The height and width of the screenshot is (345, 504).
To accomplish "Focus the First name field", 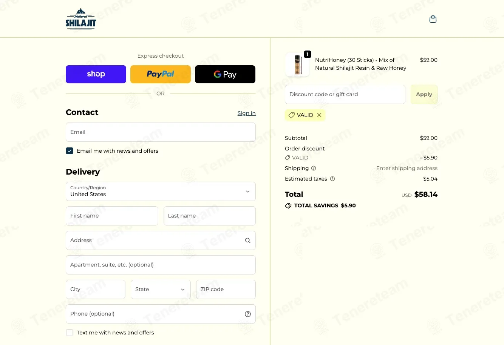I will pyautogui.click(x=112, y=216).
